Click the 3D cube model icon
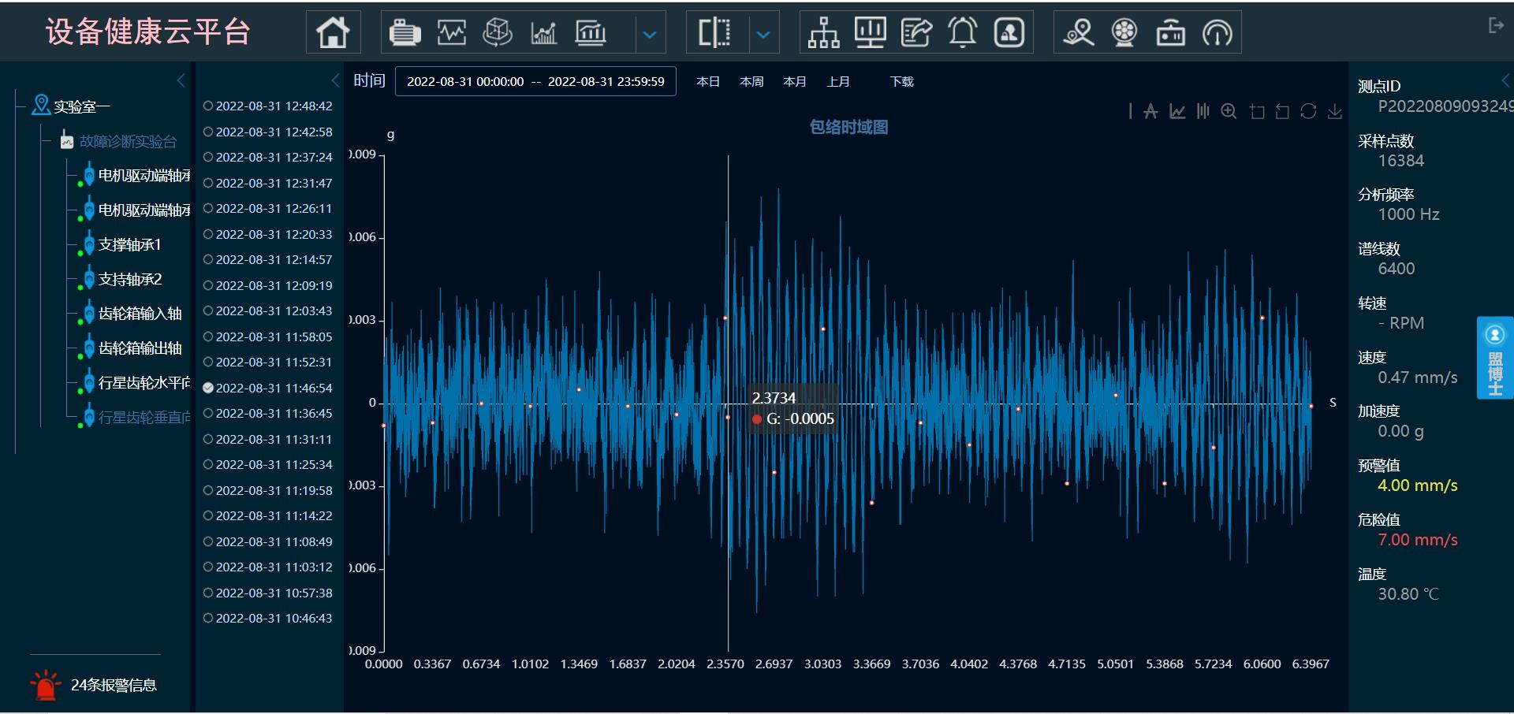Image resolution: width=1514 pixels, height=714 pixels. pyautogui.click(x=498, y=33)
